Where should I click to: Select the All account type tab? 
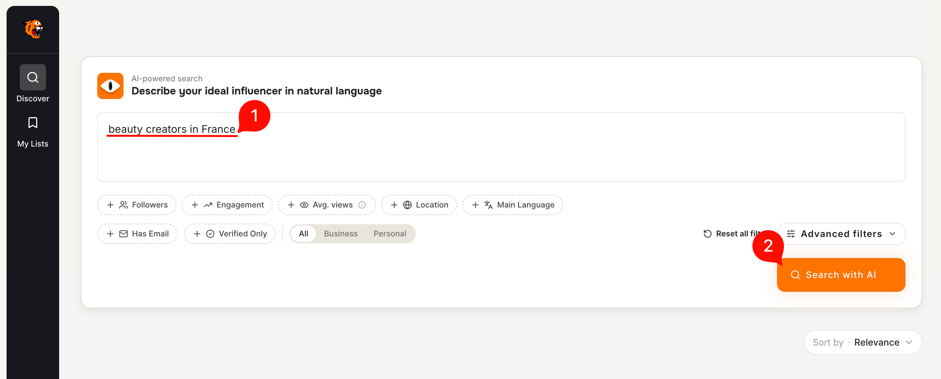tap(303, 233)
